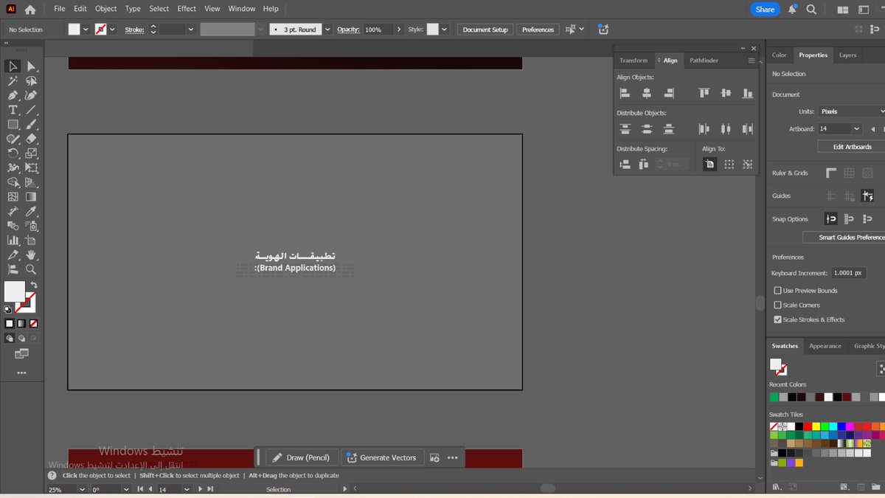Click Vertical Align Bottom in Align panel
885x498 pixels.
(x=748, y=93)
